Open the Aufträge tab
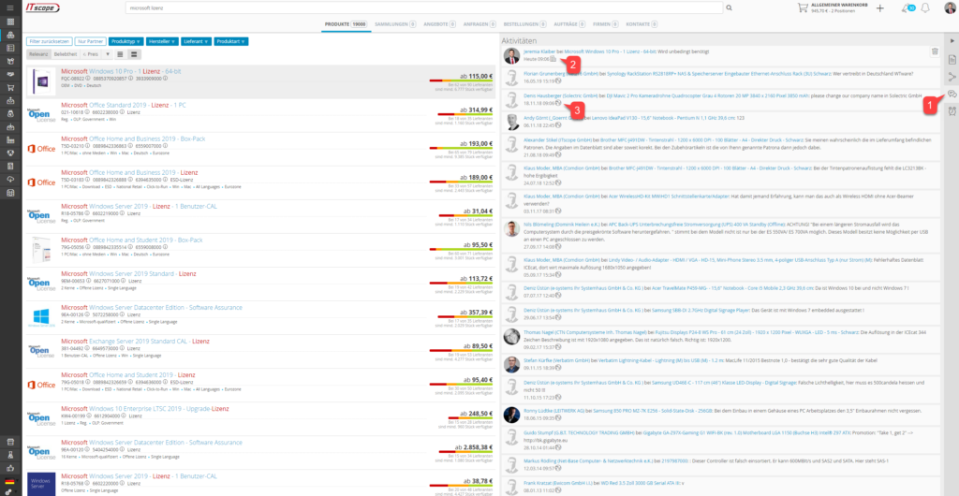The width and height of the screenshot is (959, 496). [x=568, y=23]
